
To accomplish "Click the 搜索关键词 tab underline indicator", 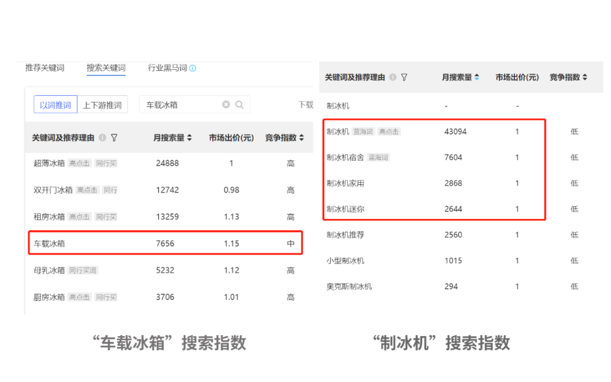I will click(106, 75).
